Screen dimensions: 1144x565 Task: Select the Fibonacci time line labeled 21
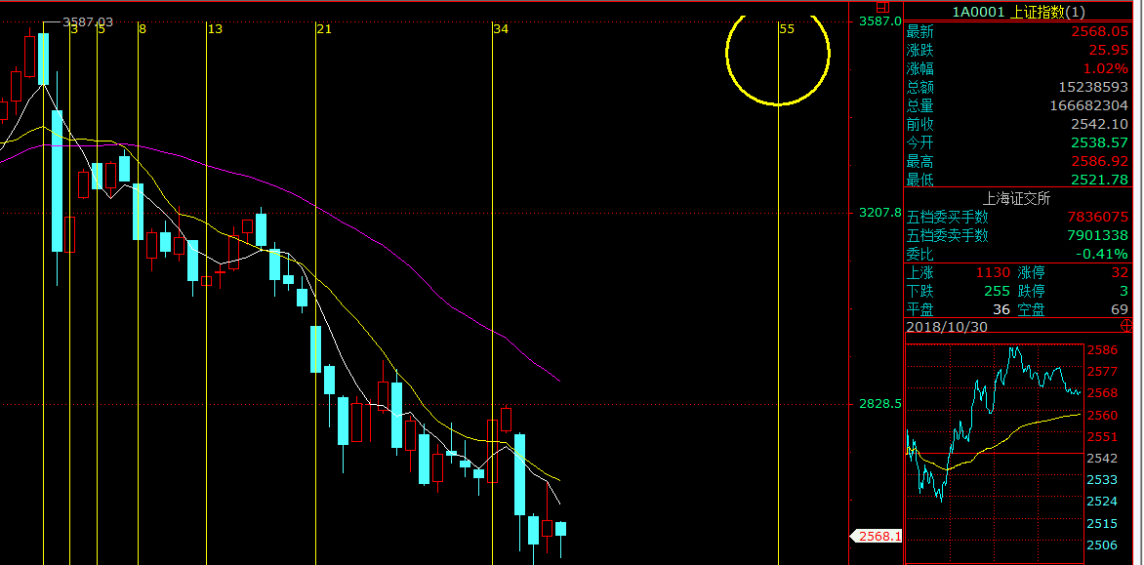click(315, 292)
